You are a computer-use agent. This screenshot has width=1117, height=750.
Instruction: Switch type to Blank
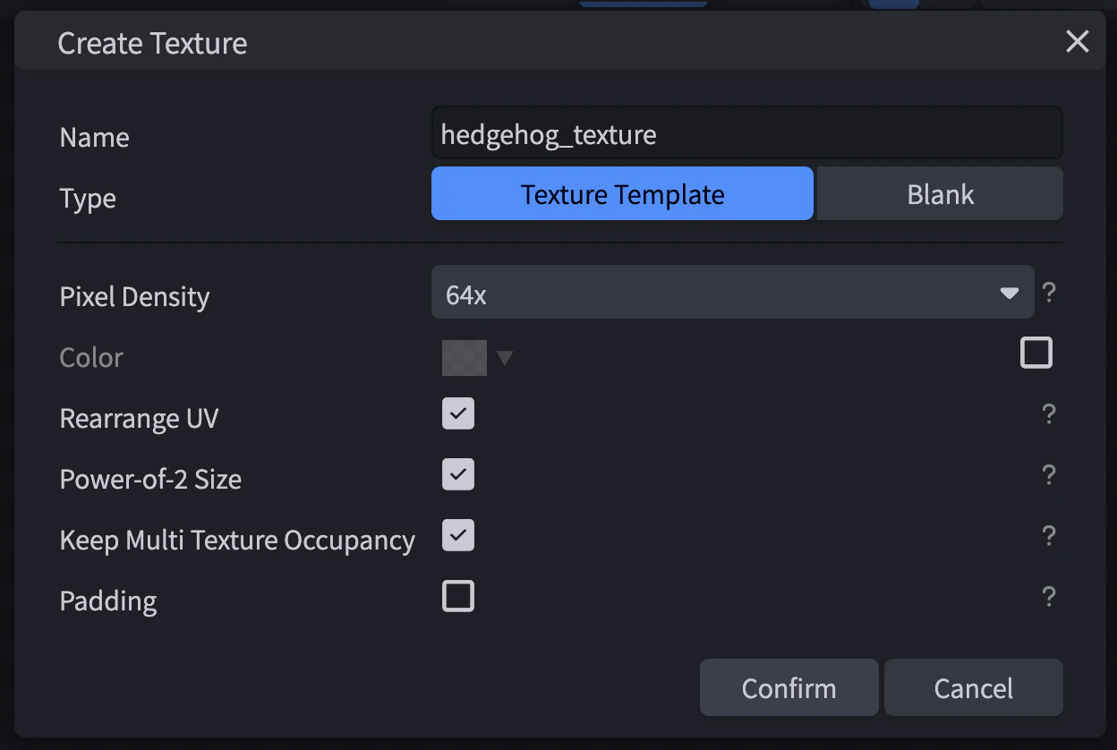coord(940,194)
